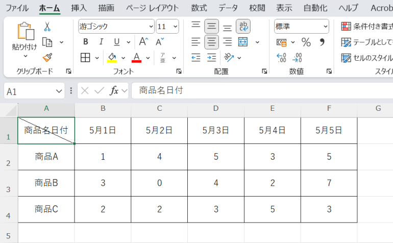393x243 pixels.
Task: Cut selection with the scissors icon
Action: coord(47,27)
